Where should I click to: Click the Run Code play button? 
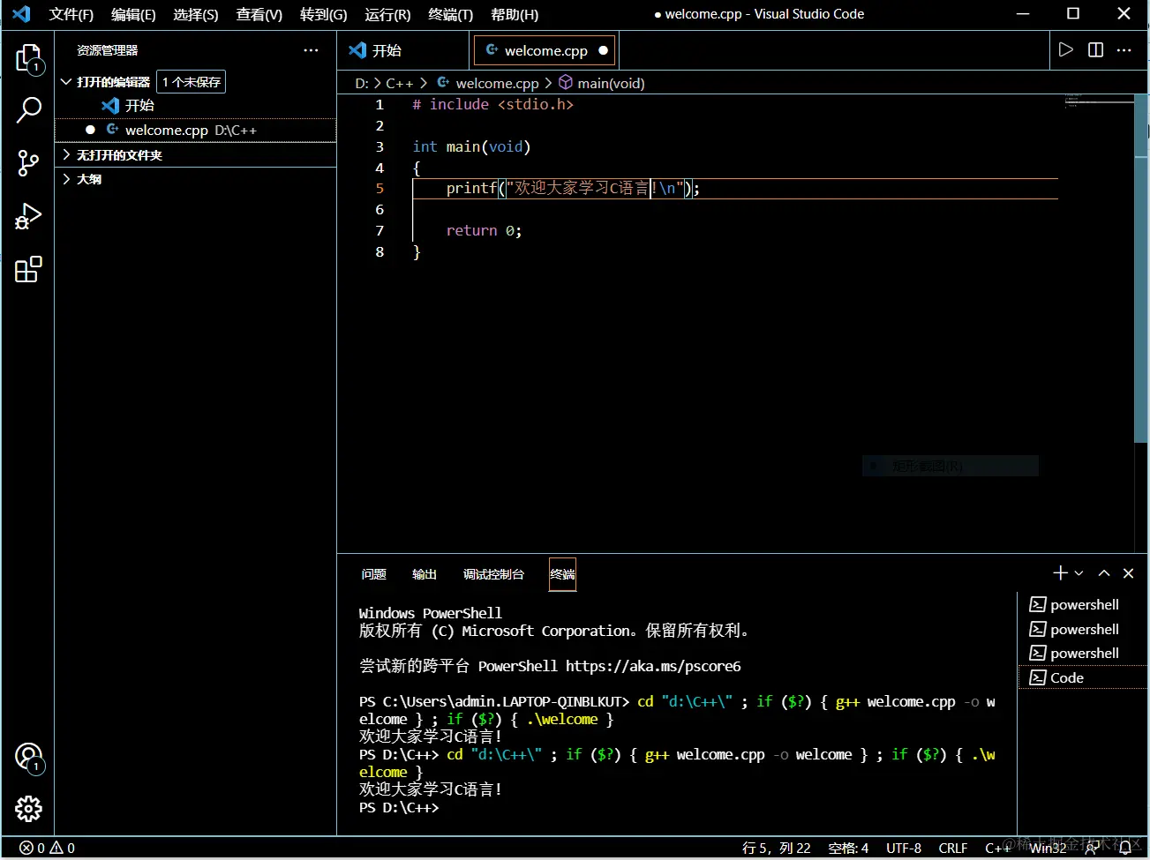pos(1066,50)
